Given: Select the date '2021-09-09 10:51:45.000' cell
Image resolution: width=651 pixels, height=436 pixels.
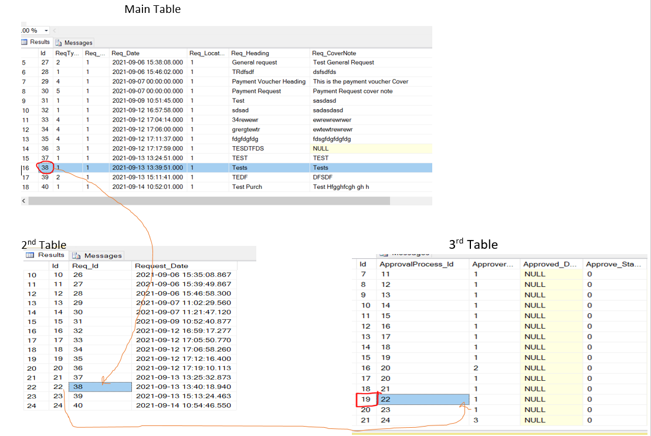Looking at the screenshot, I should [x=148, y=100].
